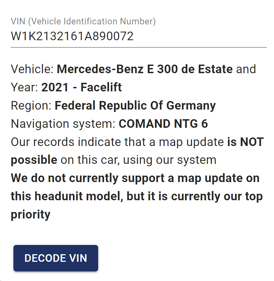Select the COMAND NTG 6 value
This screenshot has height=281, width=274.
(x=163, y=124)
